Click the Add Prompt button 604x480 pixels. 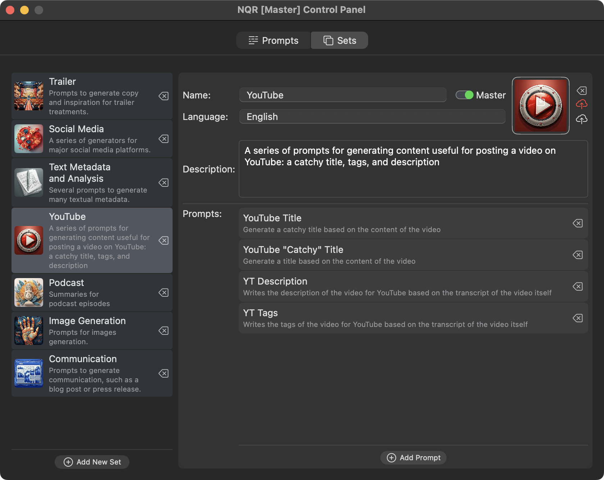click(413, 458)
